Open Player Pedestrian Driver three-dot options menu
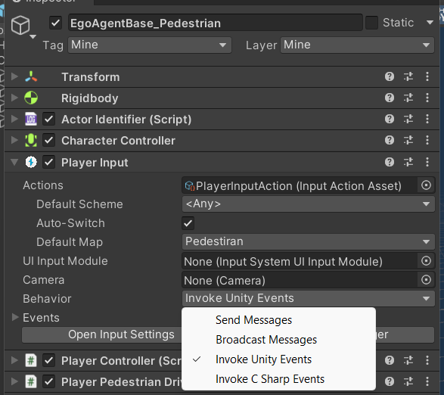The width and height of the screenshot is (444, 395). [427, 381]
